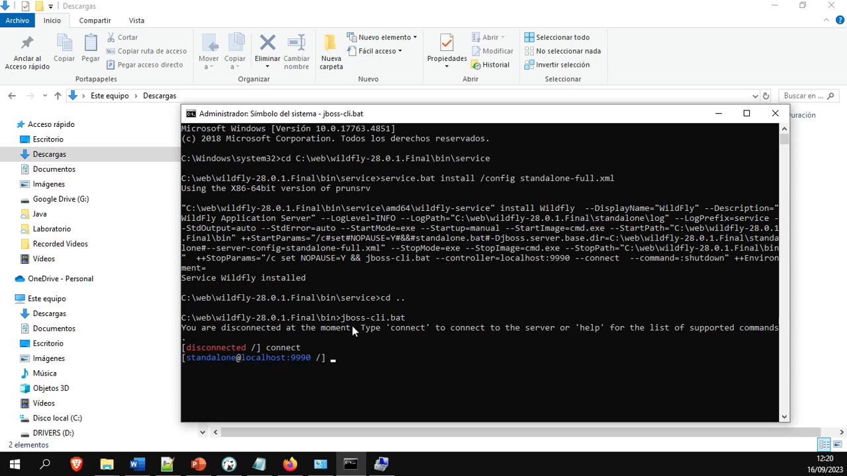The width and height of the screenshot is (847, 476).
Task: Click the taskbar search magnifier
Action: pyautogui.click(x=45, y=464)
